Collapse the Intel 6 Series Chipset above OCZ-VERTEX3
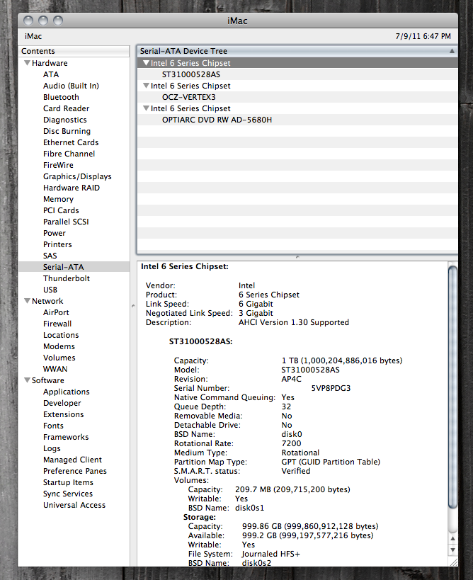473x580 pixels. [x=146, y=86]
